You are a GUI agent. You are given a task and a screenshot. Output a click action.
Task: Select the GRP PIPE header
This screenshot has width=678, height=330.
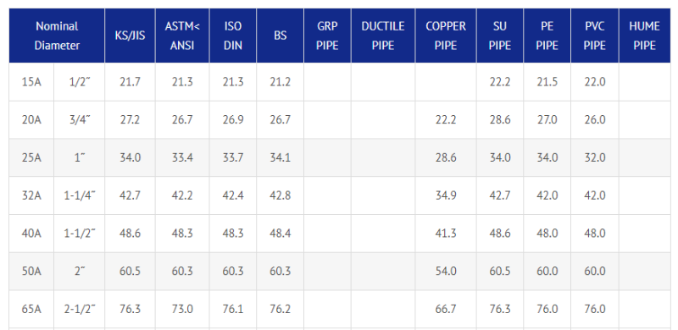[327, 36]
